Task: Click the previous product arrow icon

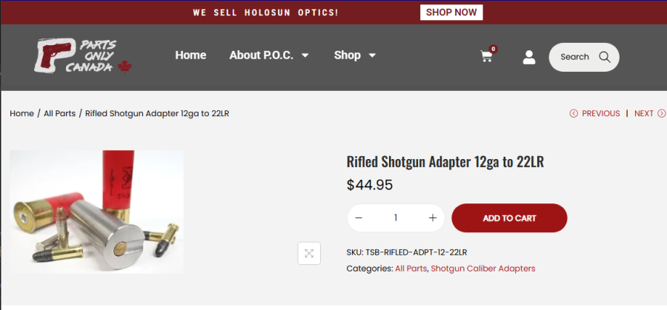Action: tap(574, 113)
